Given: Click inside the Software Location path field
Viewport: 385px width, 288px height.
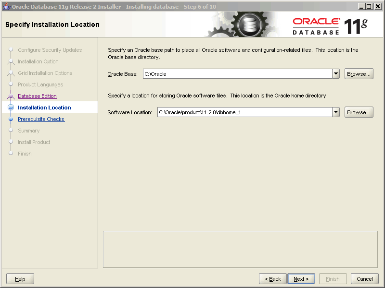Looking at the screenshot, I should 244,112.
